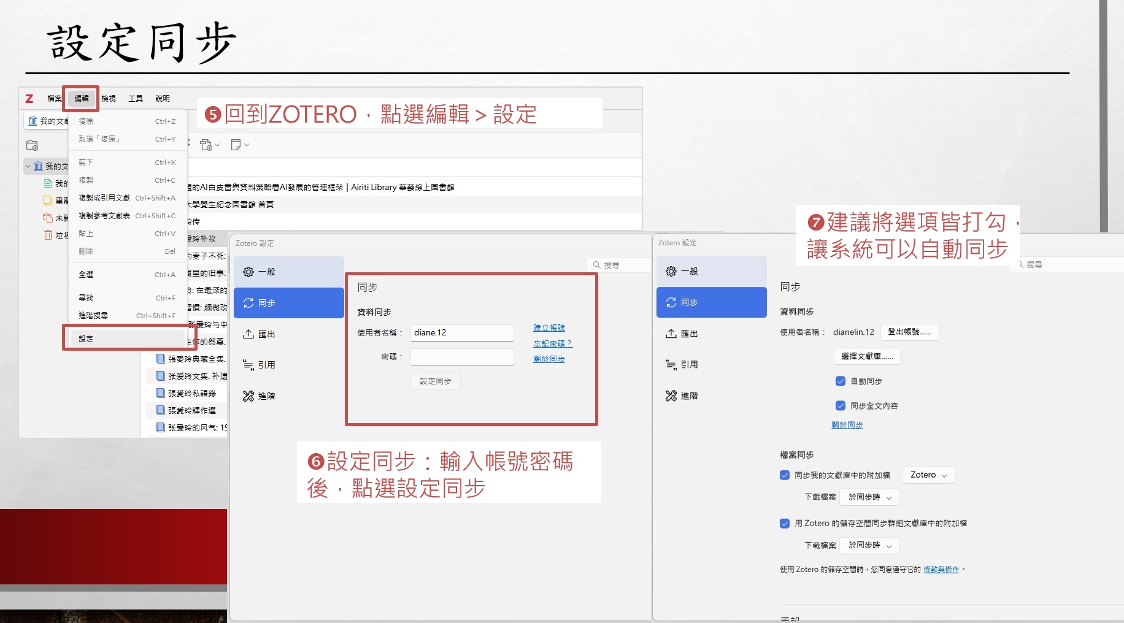Click the 登出帳號 button
Screen dimensions: 1124x623
point(910,332)
